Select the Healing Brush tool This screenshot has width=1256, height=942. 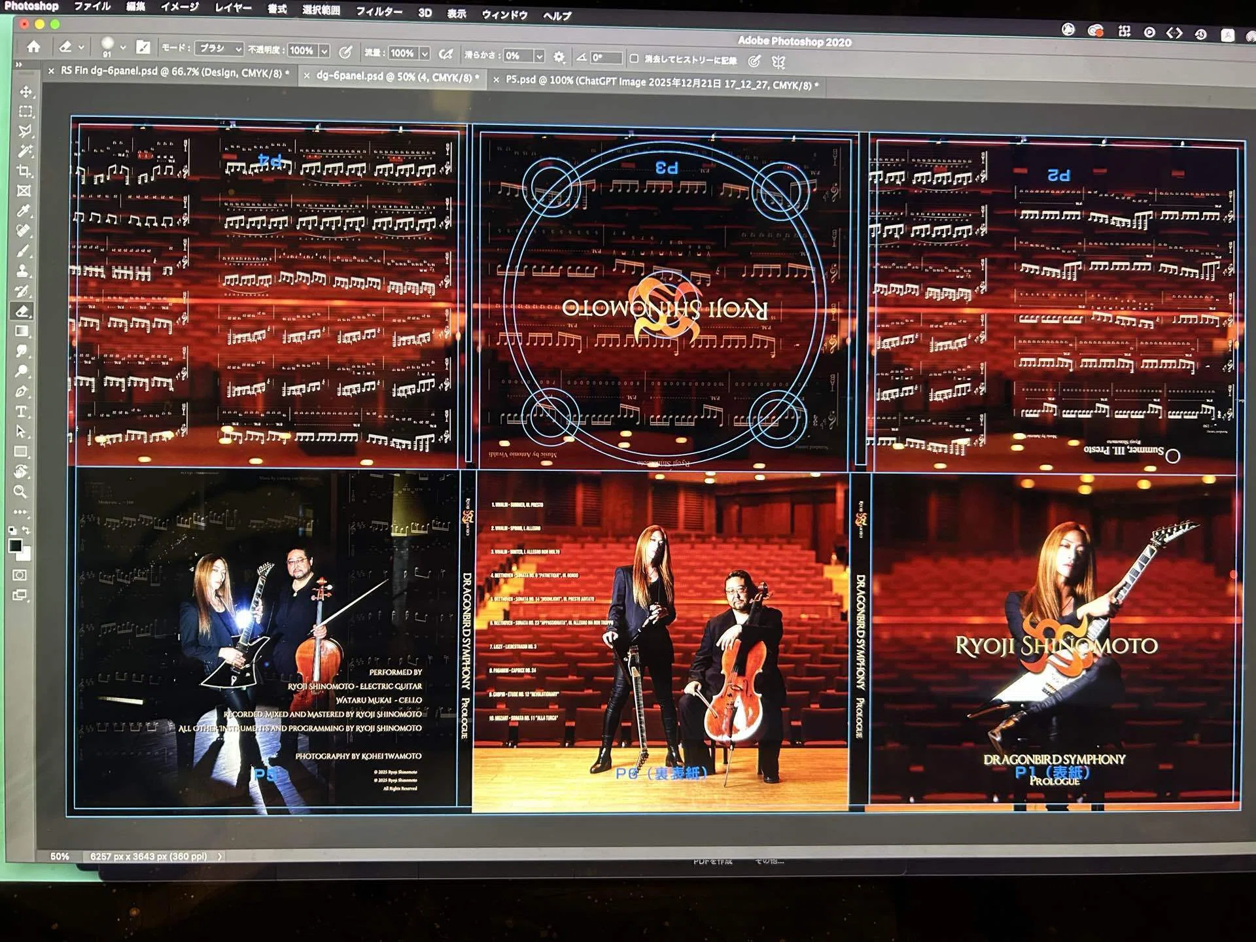(24, 231)
